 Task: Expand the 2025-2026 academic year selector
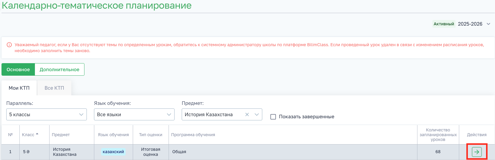(x=488, y=24)
